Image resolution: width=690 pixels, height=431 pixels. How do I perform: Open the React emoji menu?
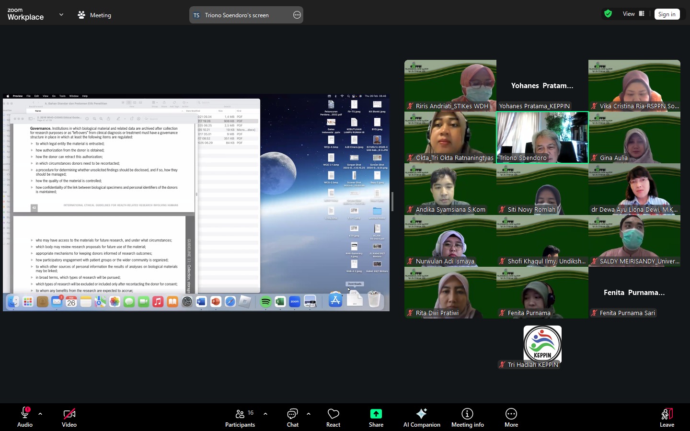pyautogui.click(x=333, y=417)
